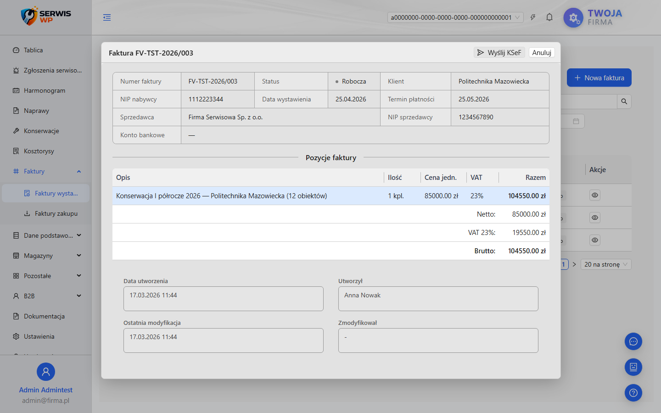Viewport: 661px width, 413px height.
Task: Click Brutto total 104550.00 zł
Action: pyautogui.click(x=527, y=251)
